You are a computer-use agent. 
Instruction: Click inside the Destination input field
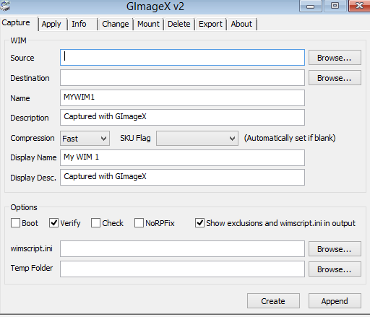[182, 78]
